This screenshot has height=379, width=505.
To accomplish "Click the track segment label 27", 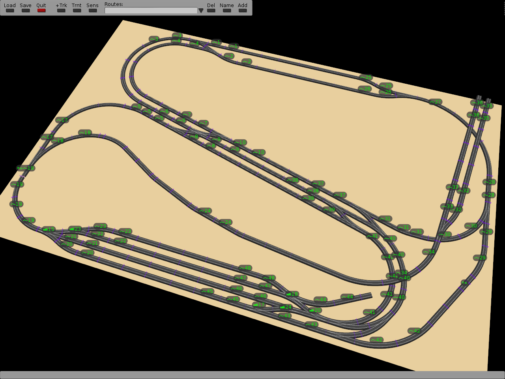I will [x=435, y=101].
